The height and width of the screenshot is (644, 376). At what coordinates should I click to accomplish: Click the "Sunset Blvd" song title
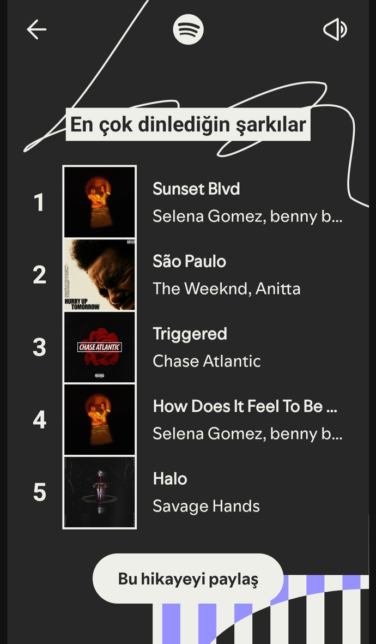point(196,189)
